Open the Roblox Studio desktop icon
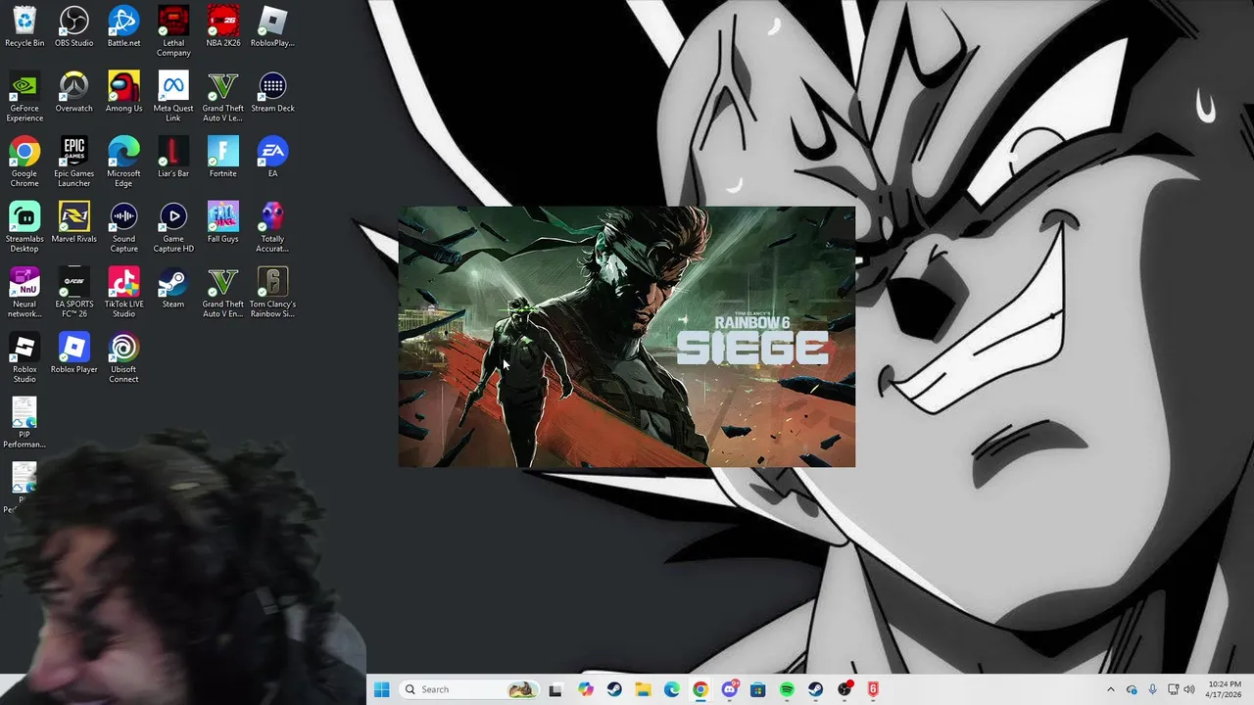 click(x=24, y=358)
